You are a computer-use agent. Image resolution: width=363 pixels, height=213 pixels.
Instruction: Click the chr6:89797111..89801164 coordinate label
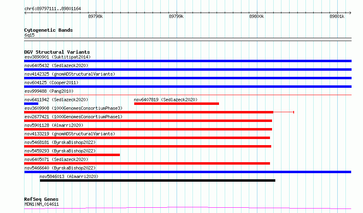[53, 9]
